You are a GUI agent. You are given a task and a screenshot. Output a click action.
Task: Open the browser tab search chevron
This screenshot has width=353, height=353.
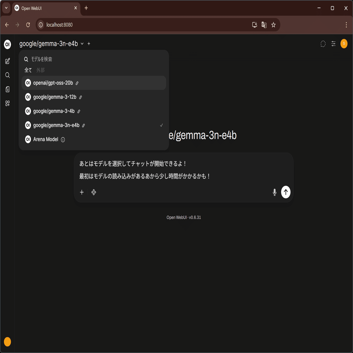pyautogui.click(x=6, y=8)
